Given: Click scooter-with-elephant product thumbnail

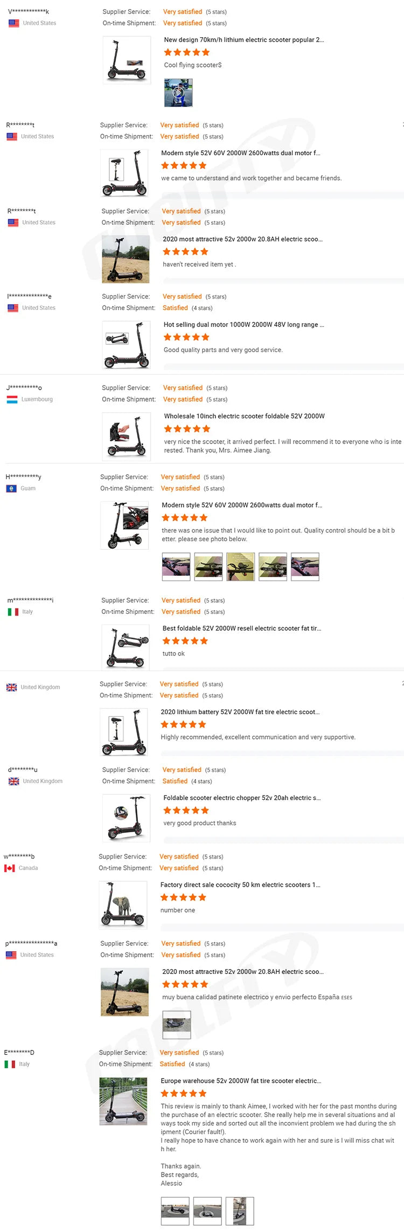Looking at the screenshot, I should (123, 904).
